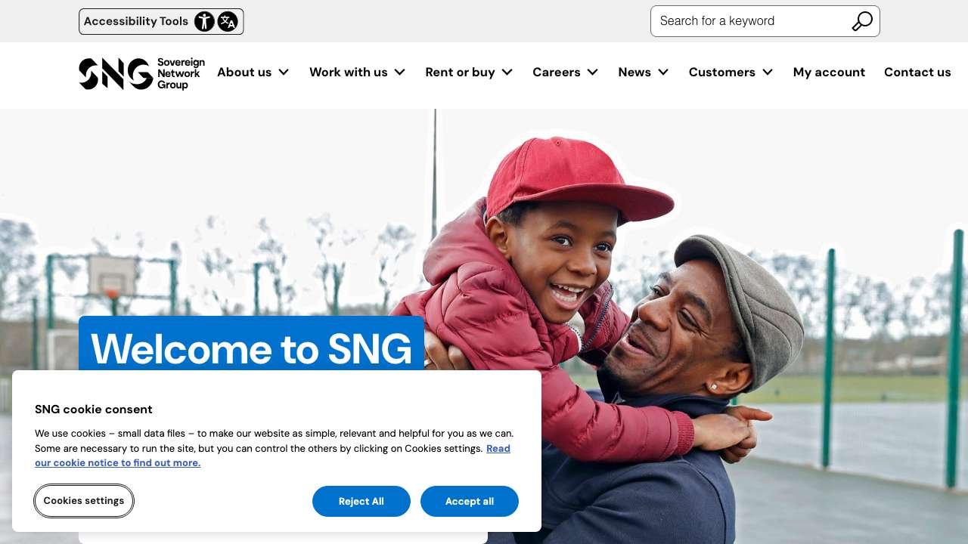Reject All cookies
968x544 pixels.
coord(361,502)
